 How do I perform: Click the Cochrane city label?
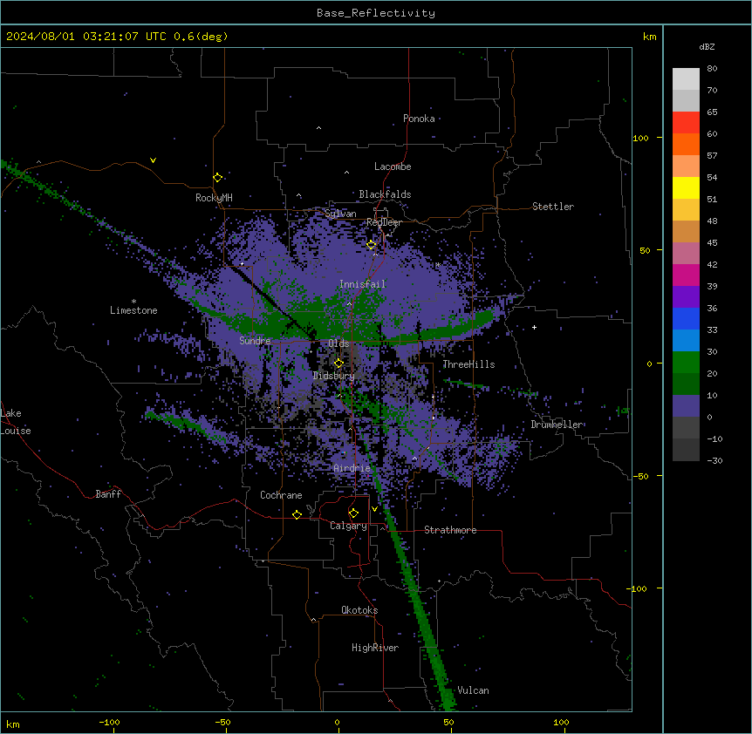click(x=281, y=495)
